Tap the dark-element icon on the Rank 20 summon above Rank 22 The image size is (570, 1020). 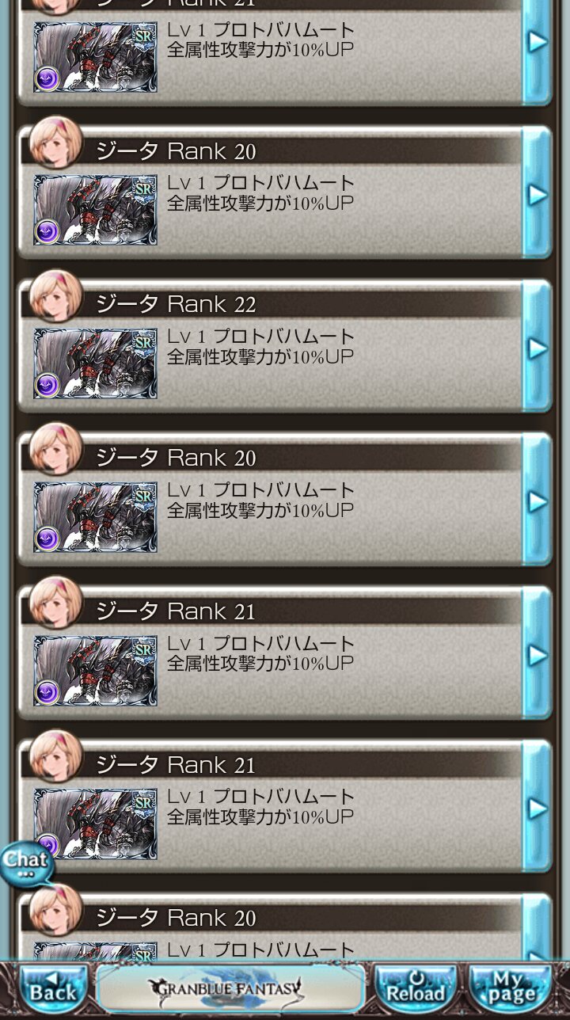coord(47,231)
